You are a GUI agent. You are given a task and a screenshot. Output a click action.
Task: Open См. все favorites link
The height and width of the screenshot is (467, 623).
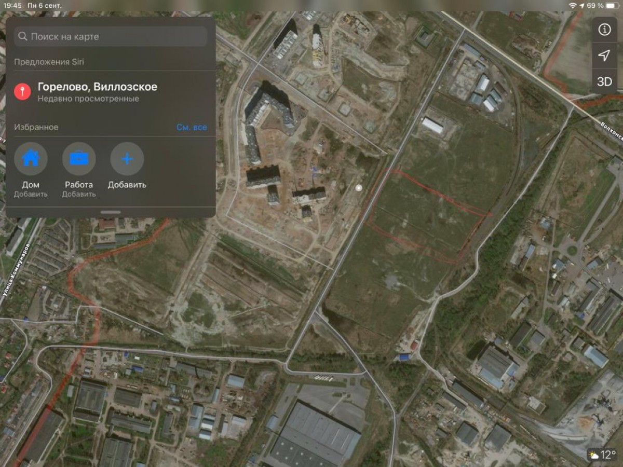192,127
